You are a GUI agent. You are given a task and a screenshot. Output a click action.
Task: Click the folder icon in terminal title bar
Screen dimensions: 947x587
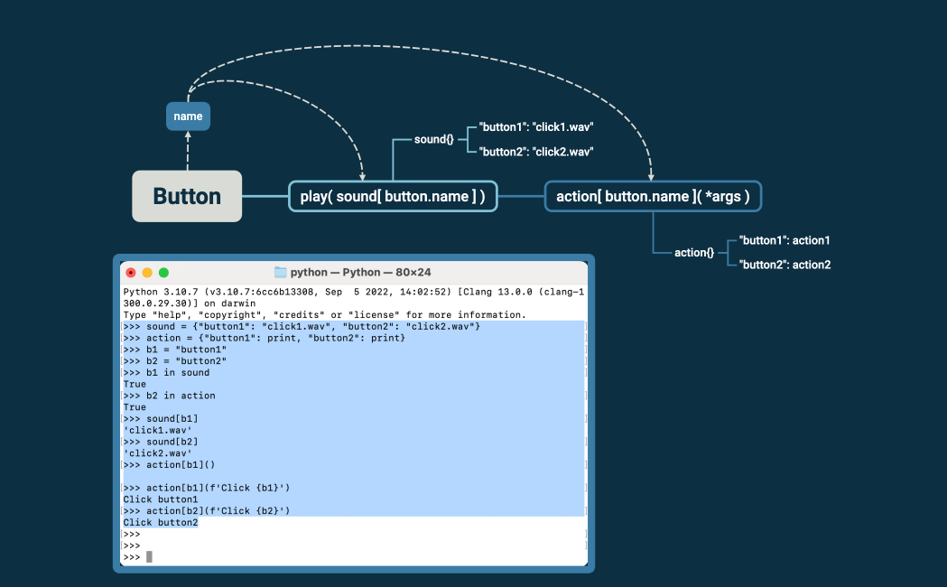pyautogui.click(x=280, y=272)
